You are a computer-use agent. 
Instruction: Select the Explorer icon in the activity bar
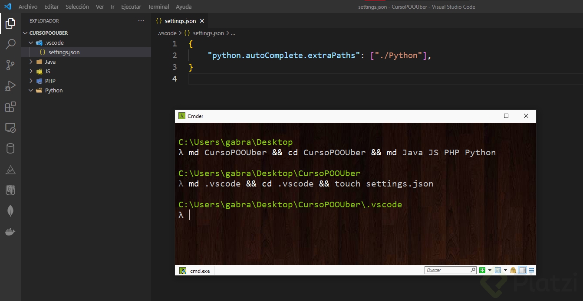10,24
